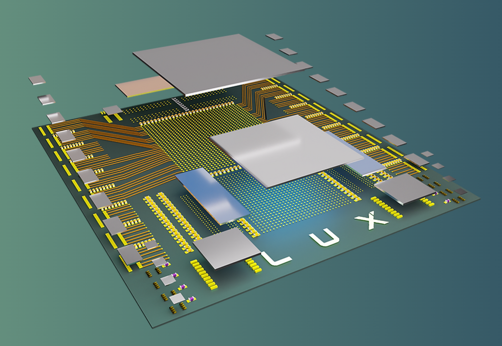
Task: Select the topmost floating square at upper right
Action: coord(274,37)
